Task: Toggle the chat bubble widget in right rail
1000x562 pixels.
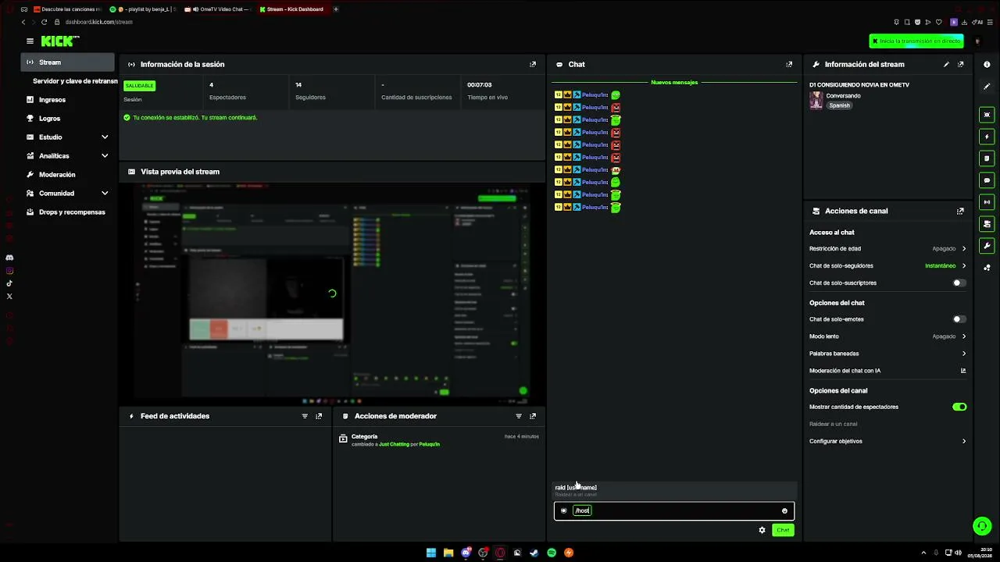Action: click(x=987, y=180)
